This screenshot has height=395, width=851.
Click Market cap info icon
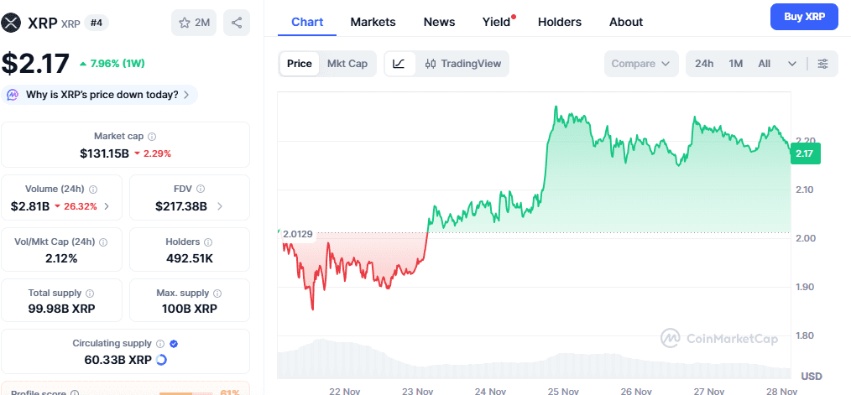[x=152, y=136]
